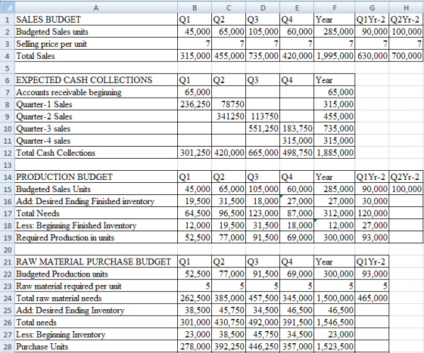Screen dimensions: 424x353
Task: Click Q1 required production 52,500 in row 19
Action: coord(195,237)
